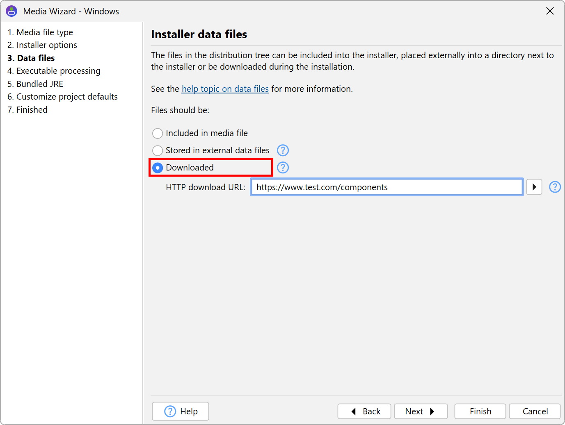Open variable arrow menu next to URL field

pos(534,187)
